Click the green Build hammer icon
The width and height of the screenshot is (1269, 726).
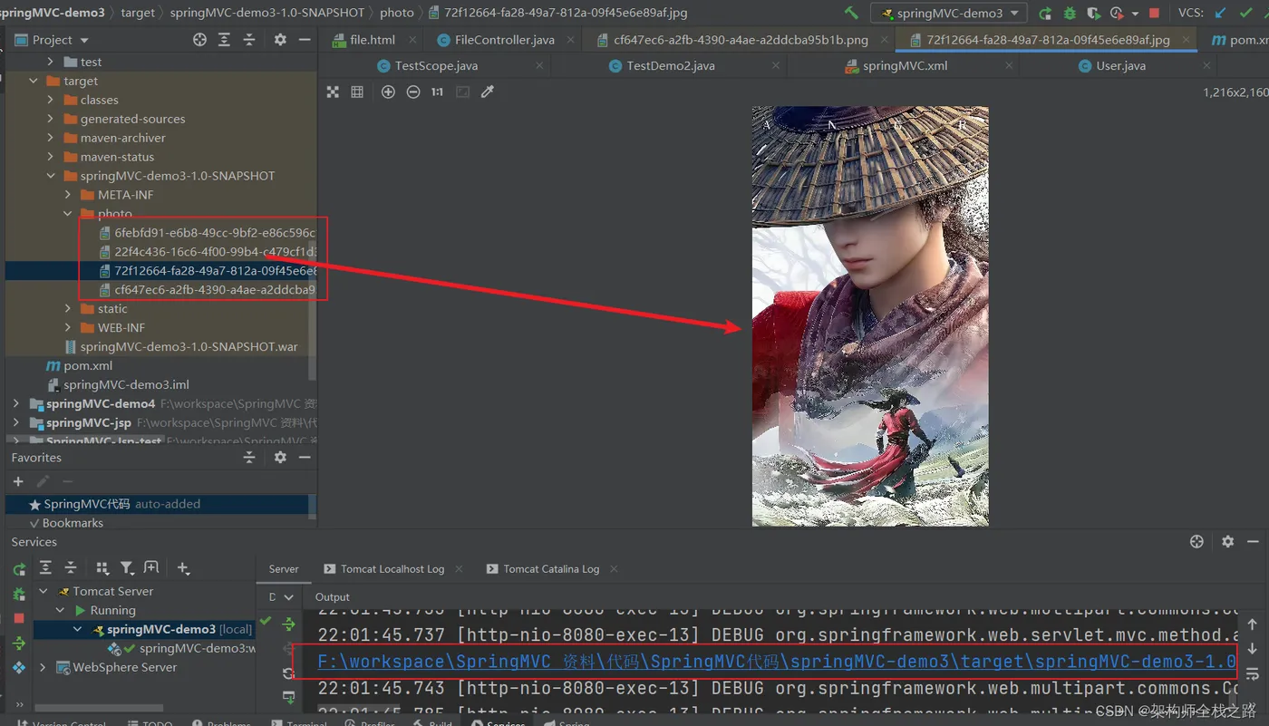coord(851,13)
